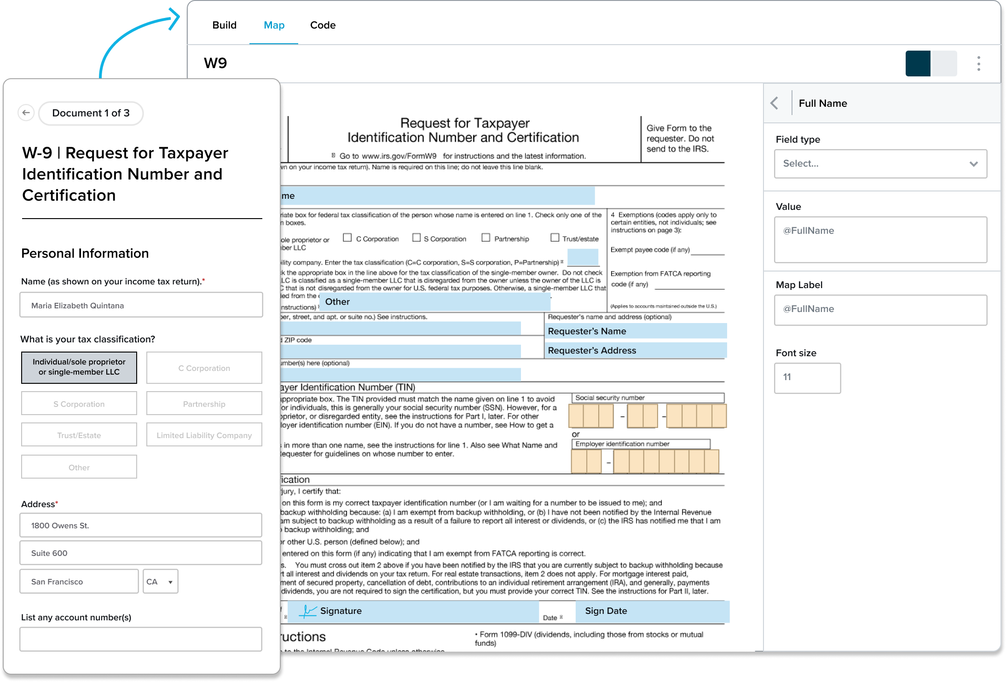Check the Partnership checkbox on the form
This screenshot has width=1006, height=682.
486,237
